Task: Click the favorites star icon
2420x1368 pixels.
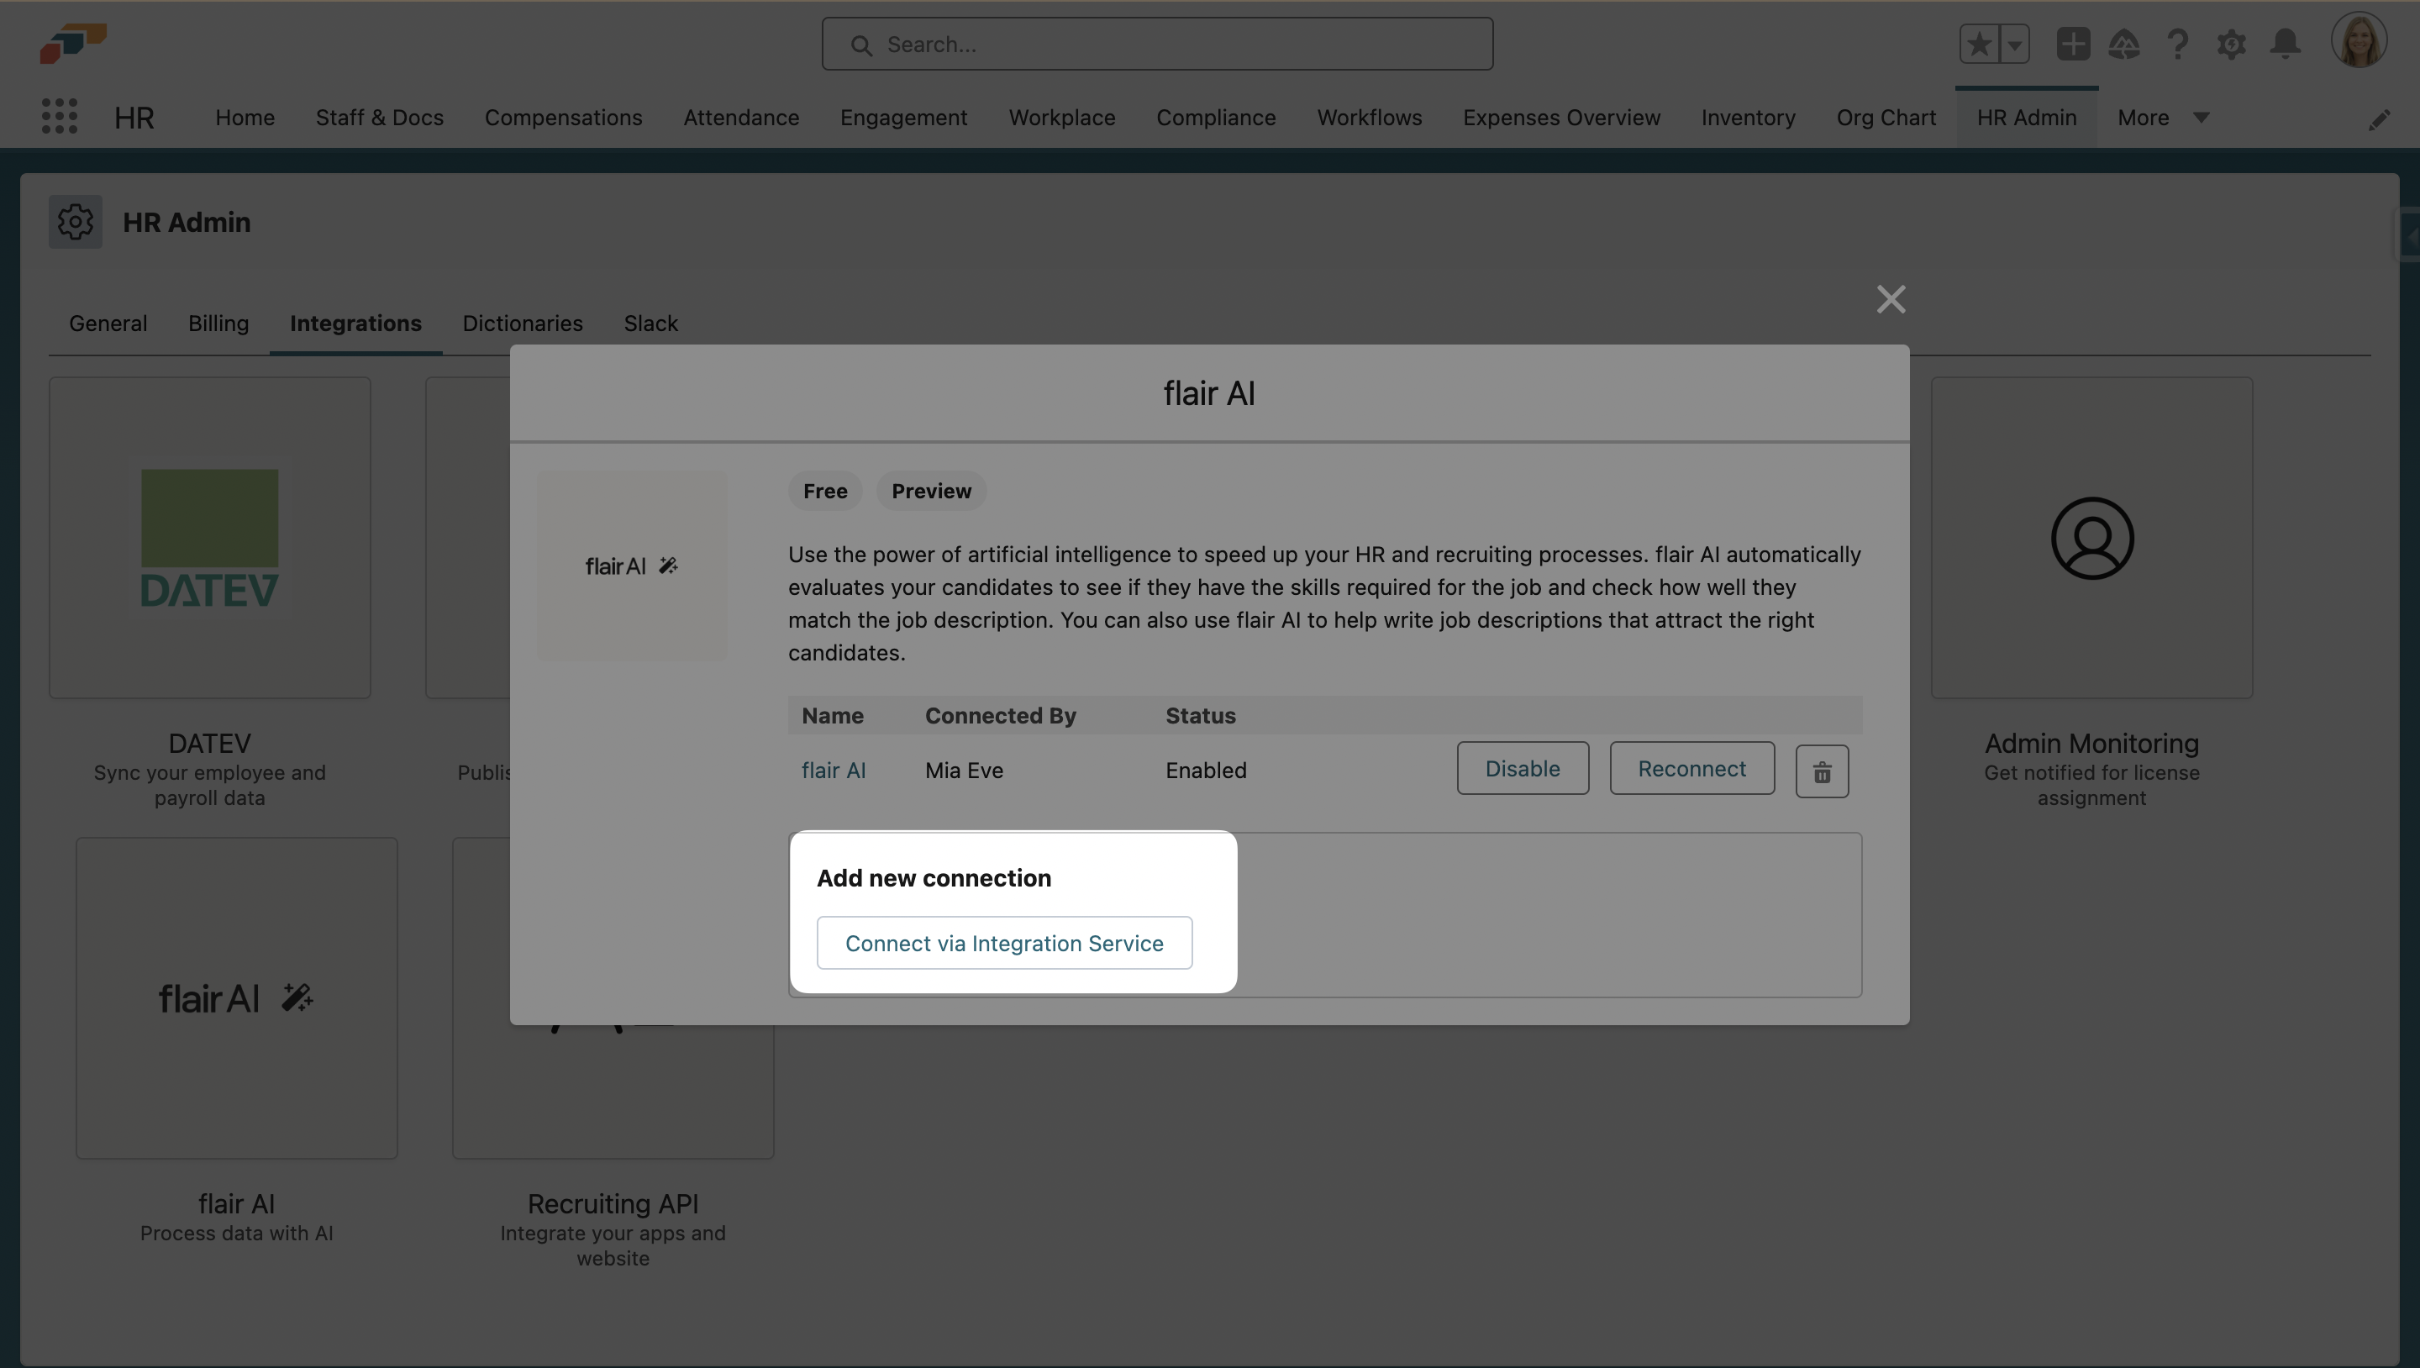Action: pos(1980,43)
